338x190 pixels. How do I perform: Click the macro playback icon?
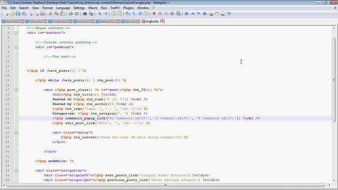[166, 14]
